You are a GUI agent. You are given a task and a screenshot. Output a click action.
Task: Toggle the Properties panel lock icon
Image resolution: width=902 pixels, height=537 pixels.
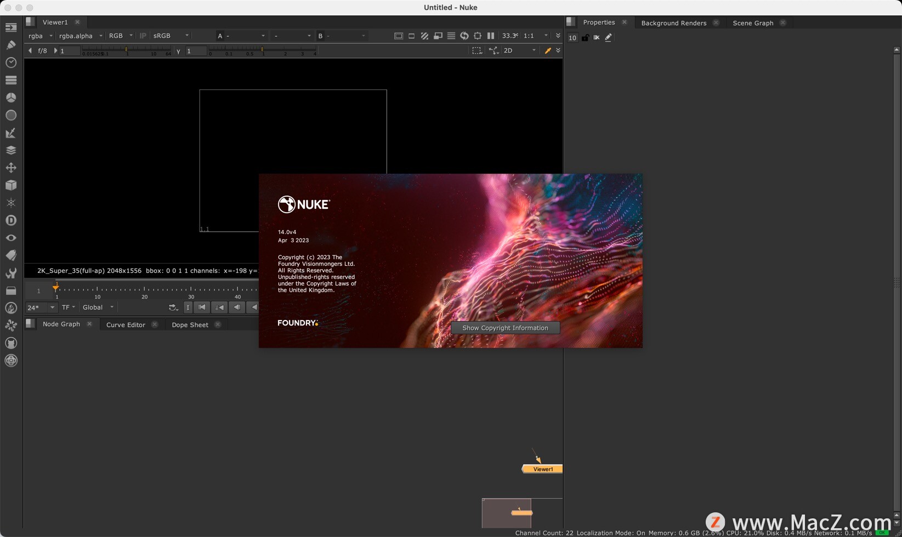tap(586, 37)
